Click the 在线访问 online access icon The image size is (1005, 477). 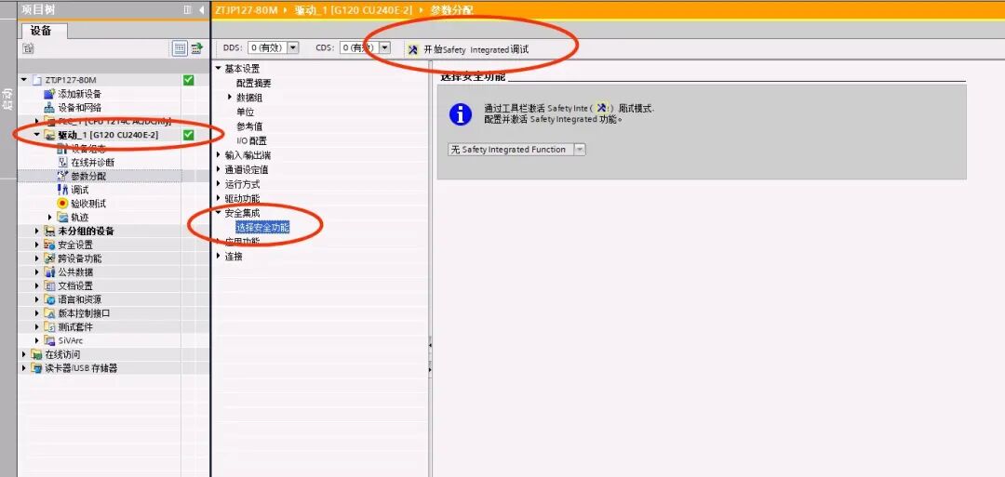click(37, 354)
